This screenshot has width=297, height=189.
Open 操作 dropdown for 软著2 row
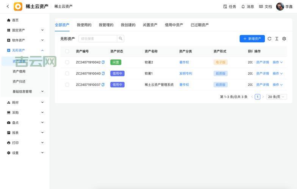click(277, 62)
